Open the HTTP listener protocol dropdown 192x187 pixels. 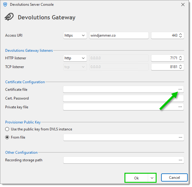75,58
